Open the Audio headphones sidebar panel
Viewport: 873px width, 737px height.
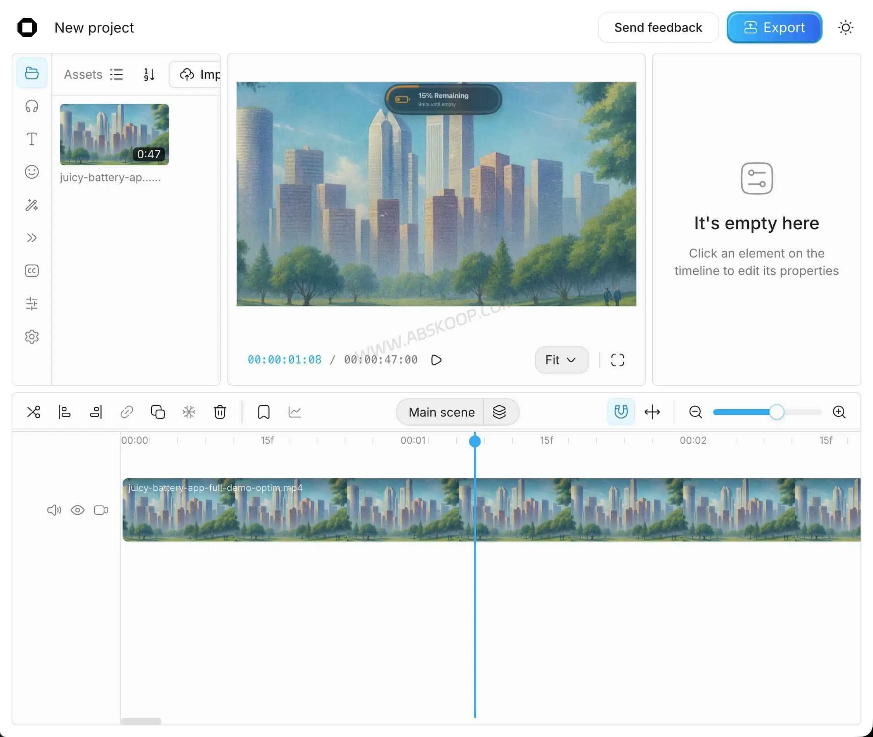tap(32, 106)
